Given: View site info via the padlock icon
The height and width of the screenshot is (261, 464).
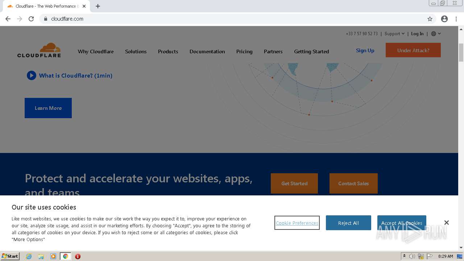Looking at the screenshot, I should tap(45, 19).
